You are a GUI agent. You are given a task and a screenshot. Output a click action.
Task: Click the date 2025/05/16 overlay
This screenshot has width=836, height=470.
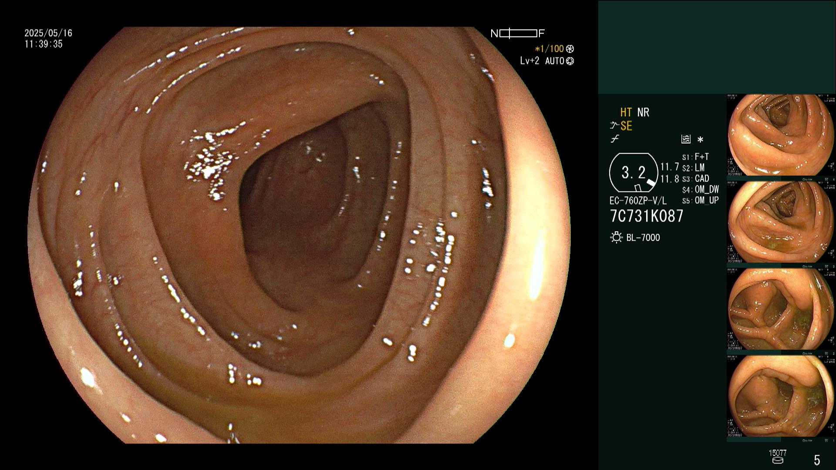point(48,33)
